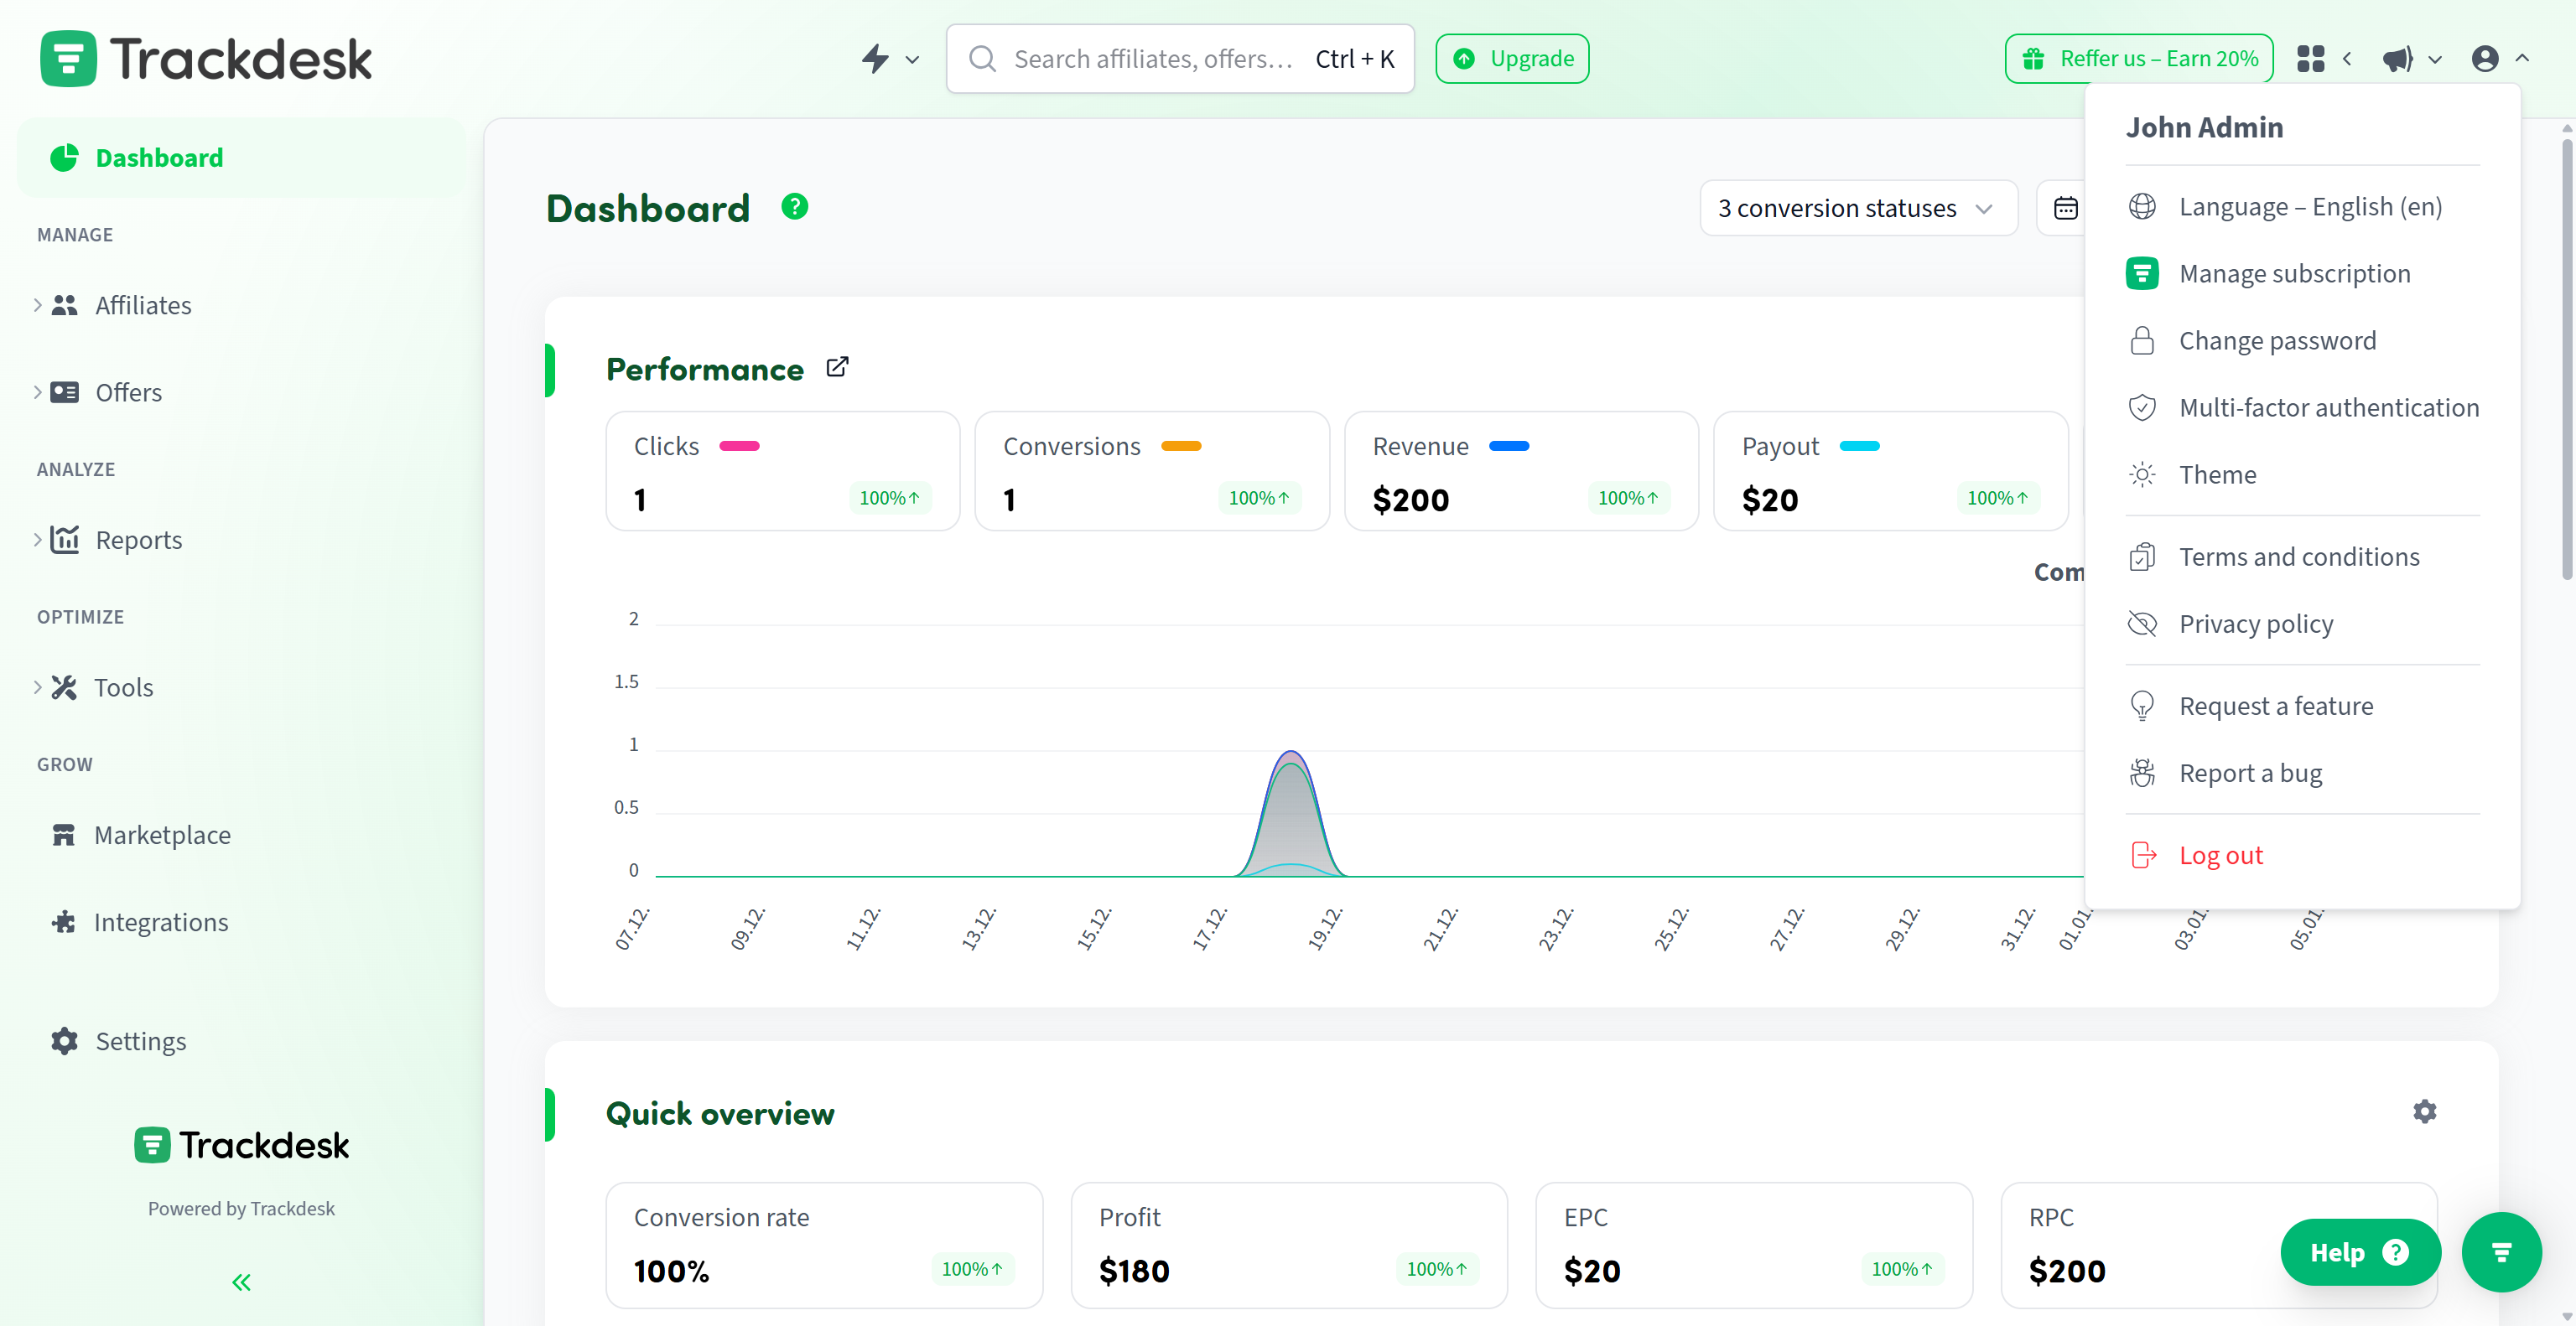This screenshot has width=2576, height=1326.
Task: Click the round Trackdesk chat widget button
Action: tap(2501, 1252)
